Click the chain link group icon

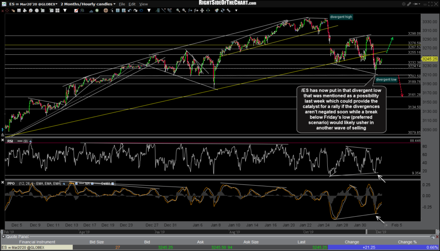(x=409, y=4)
